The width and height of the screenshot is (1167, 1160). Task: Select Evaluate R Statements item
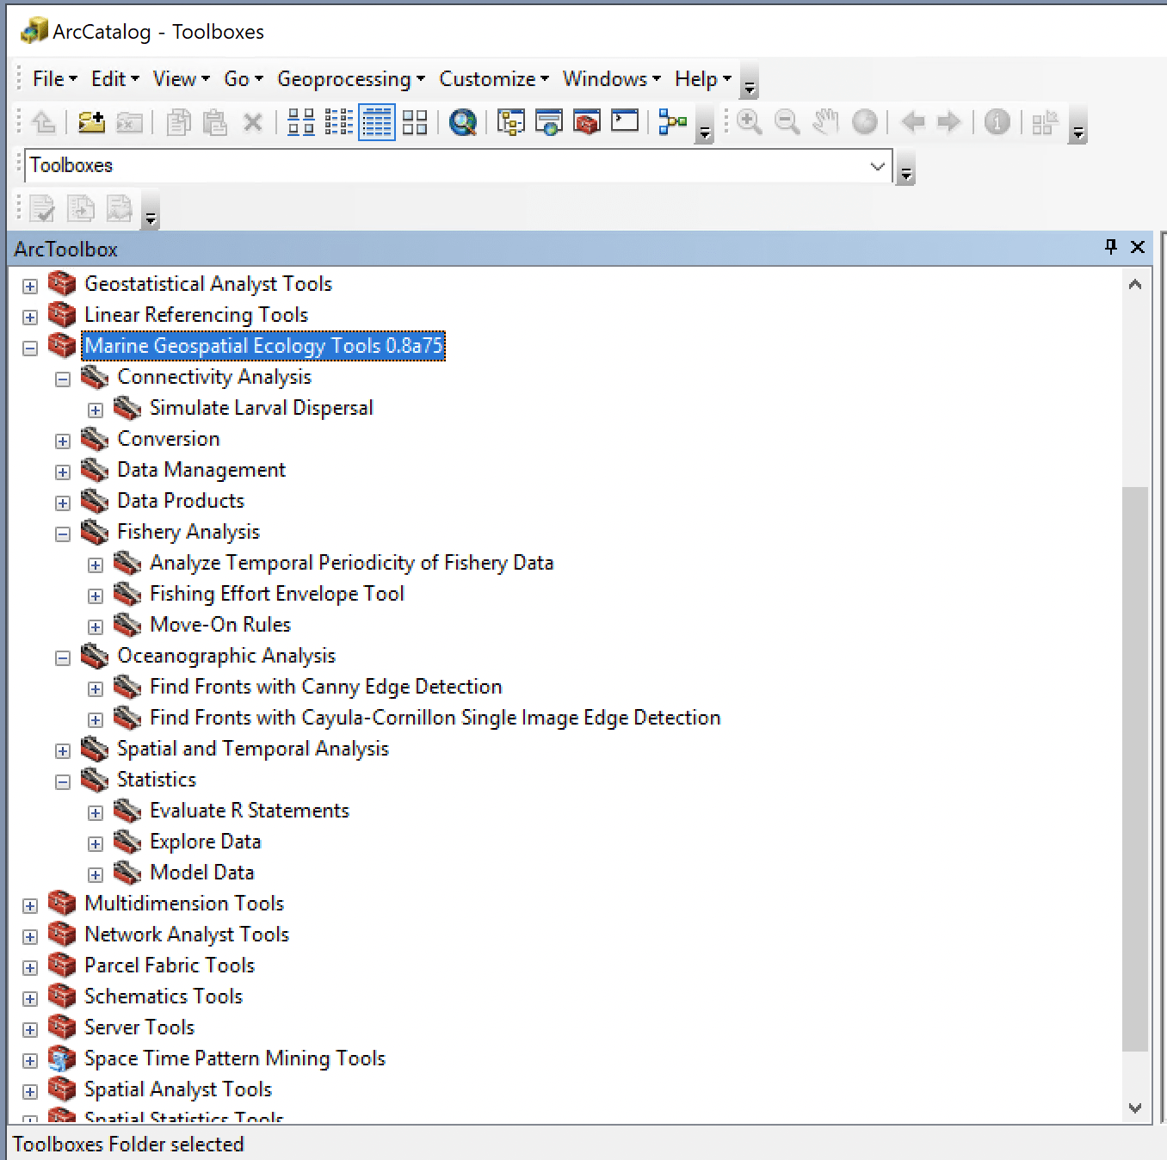[249, 811]
